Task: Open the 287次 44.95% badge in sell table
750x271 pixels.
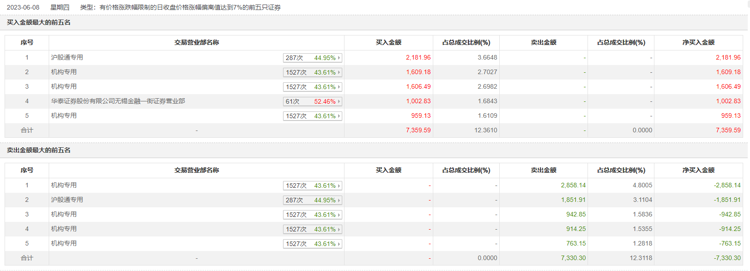Action: [x=312, y=200]
